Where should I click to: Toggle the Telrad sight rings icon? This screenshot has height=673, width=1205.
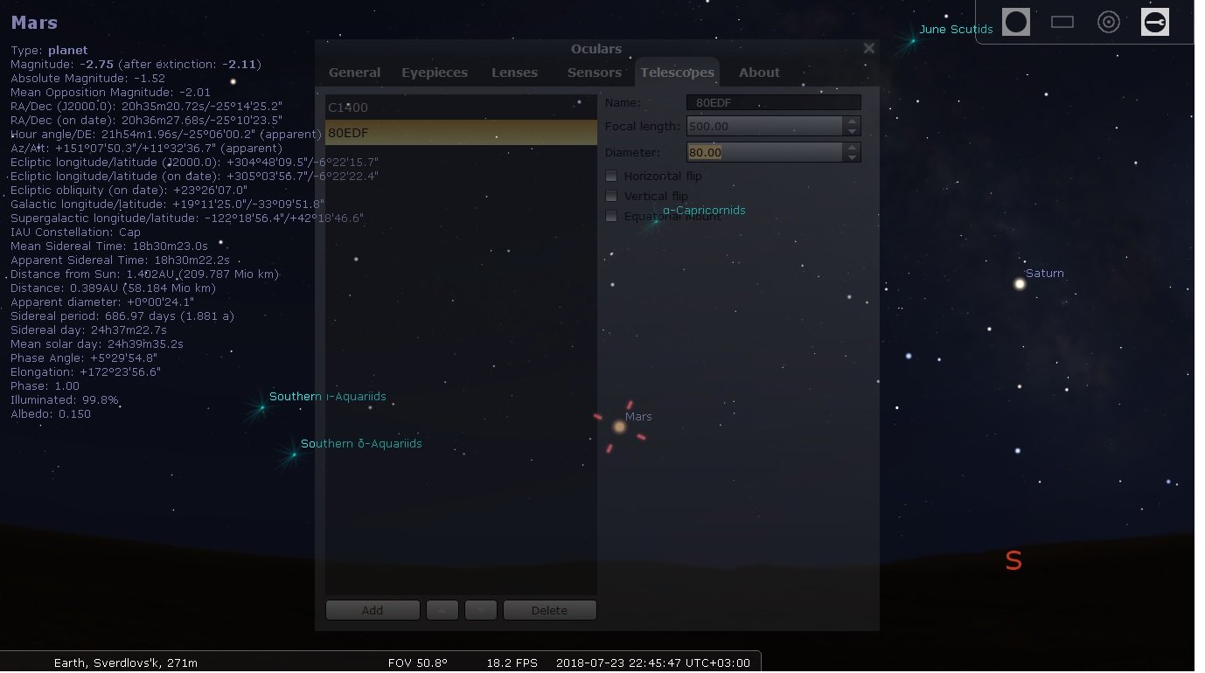(1109, 22)
